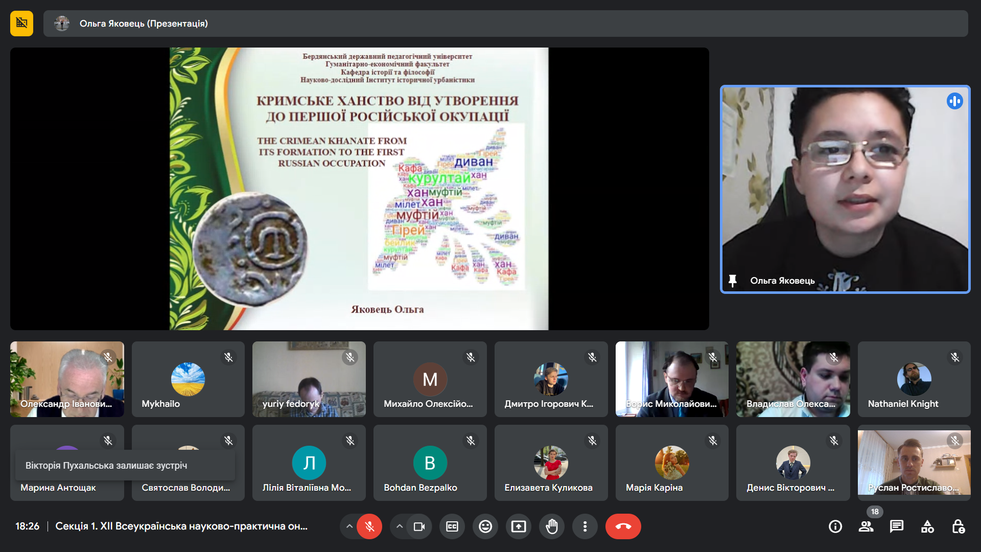Open host controls lock icon
Image resolution: width=981 pixels, height=552 pixels.
click(958, 526)
